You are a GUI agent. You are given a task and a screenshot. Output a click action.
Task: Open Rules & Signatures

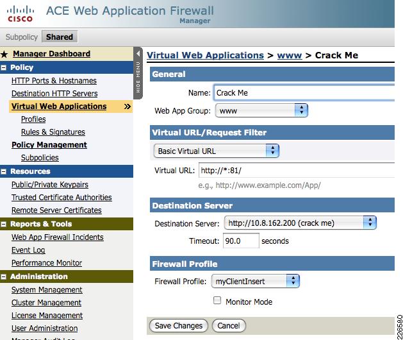click(53, 132)
